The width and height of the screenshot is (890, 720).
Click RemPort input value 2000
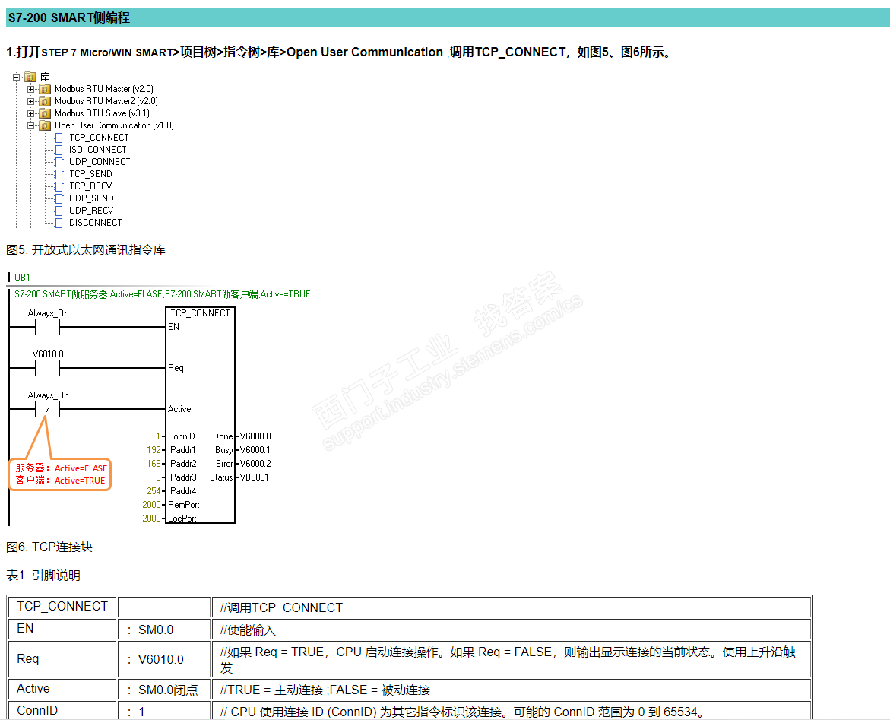pos(151,504)
